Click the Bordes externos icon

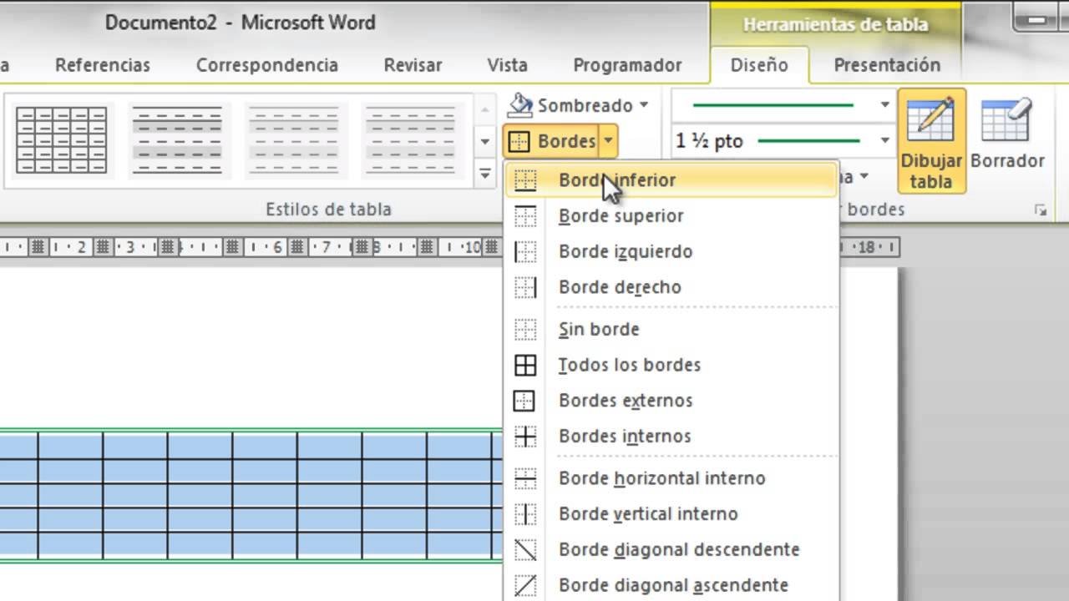pos(525,401)
